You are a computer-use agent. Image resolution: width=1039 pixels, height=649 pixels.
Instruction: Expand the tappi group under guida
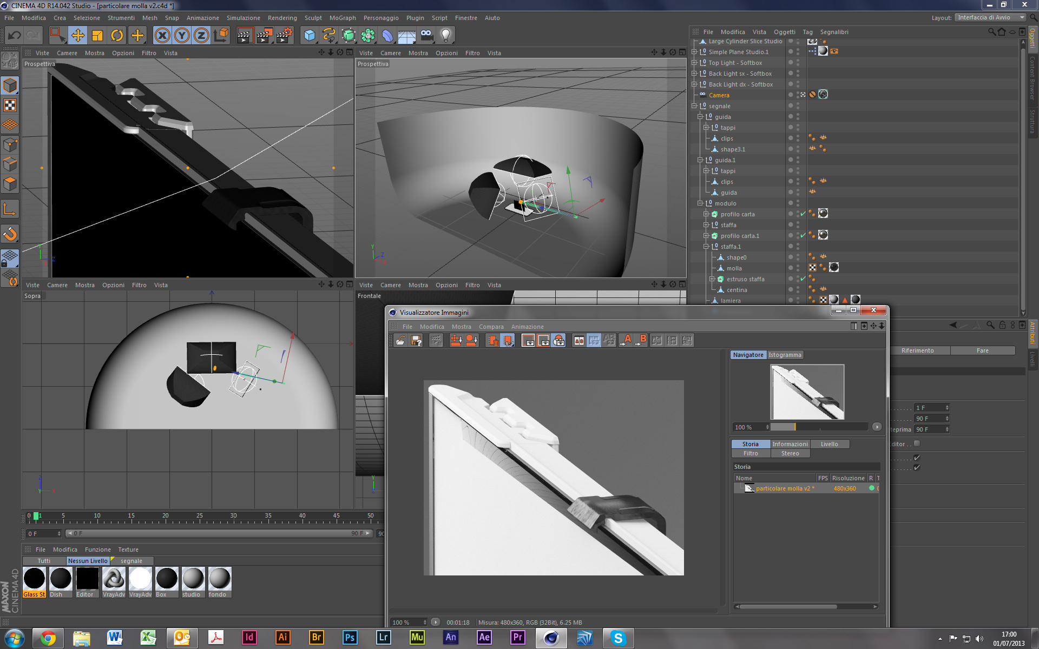pyautogui.click(x=706, y=128)
